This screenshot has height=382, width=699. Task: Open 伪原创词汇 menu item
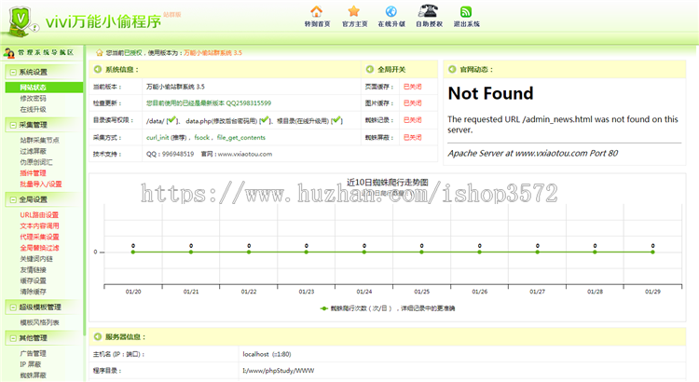point(36,162)
